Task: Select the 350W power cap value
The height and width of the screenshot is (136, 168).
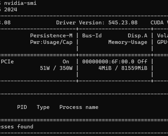Action: [x=66, y=68]
